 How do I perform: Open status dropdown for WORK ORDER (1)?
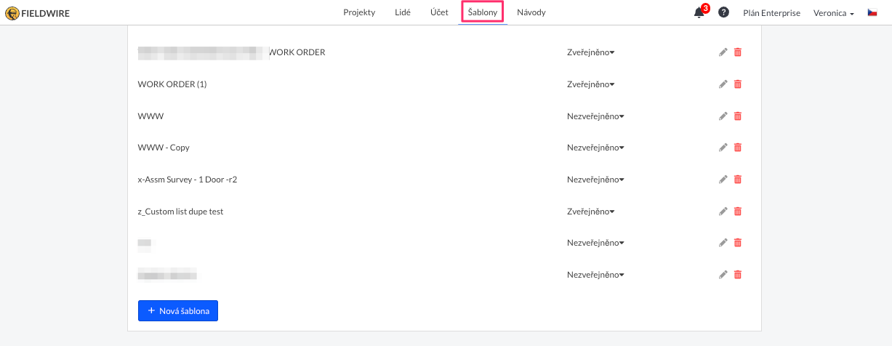pos(590,84)
